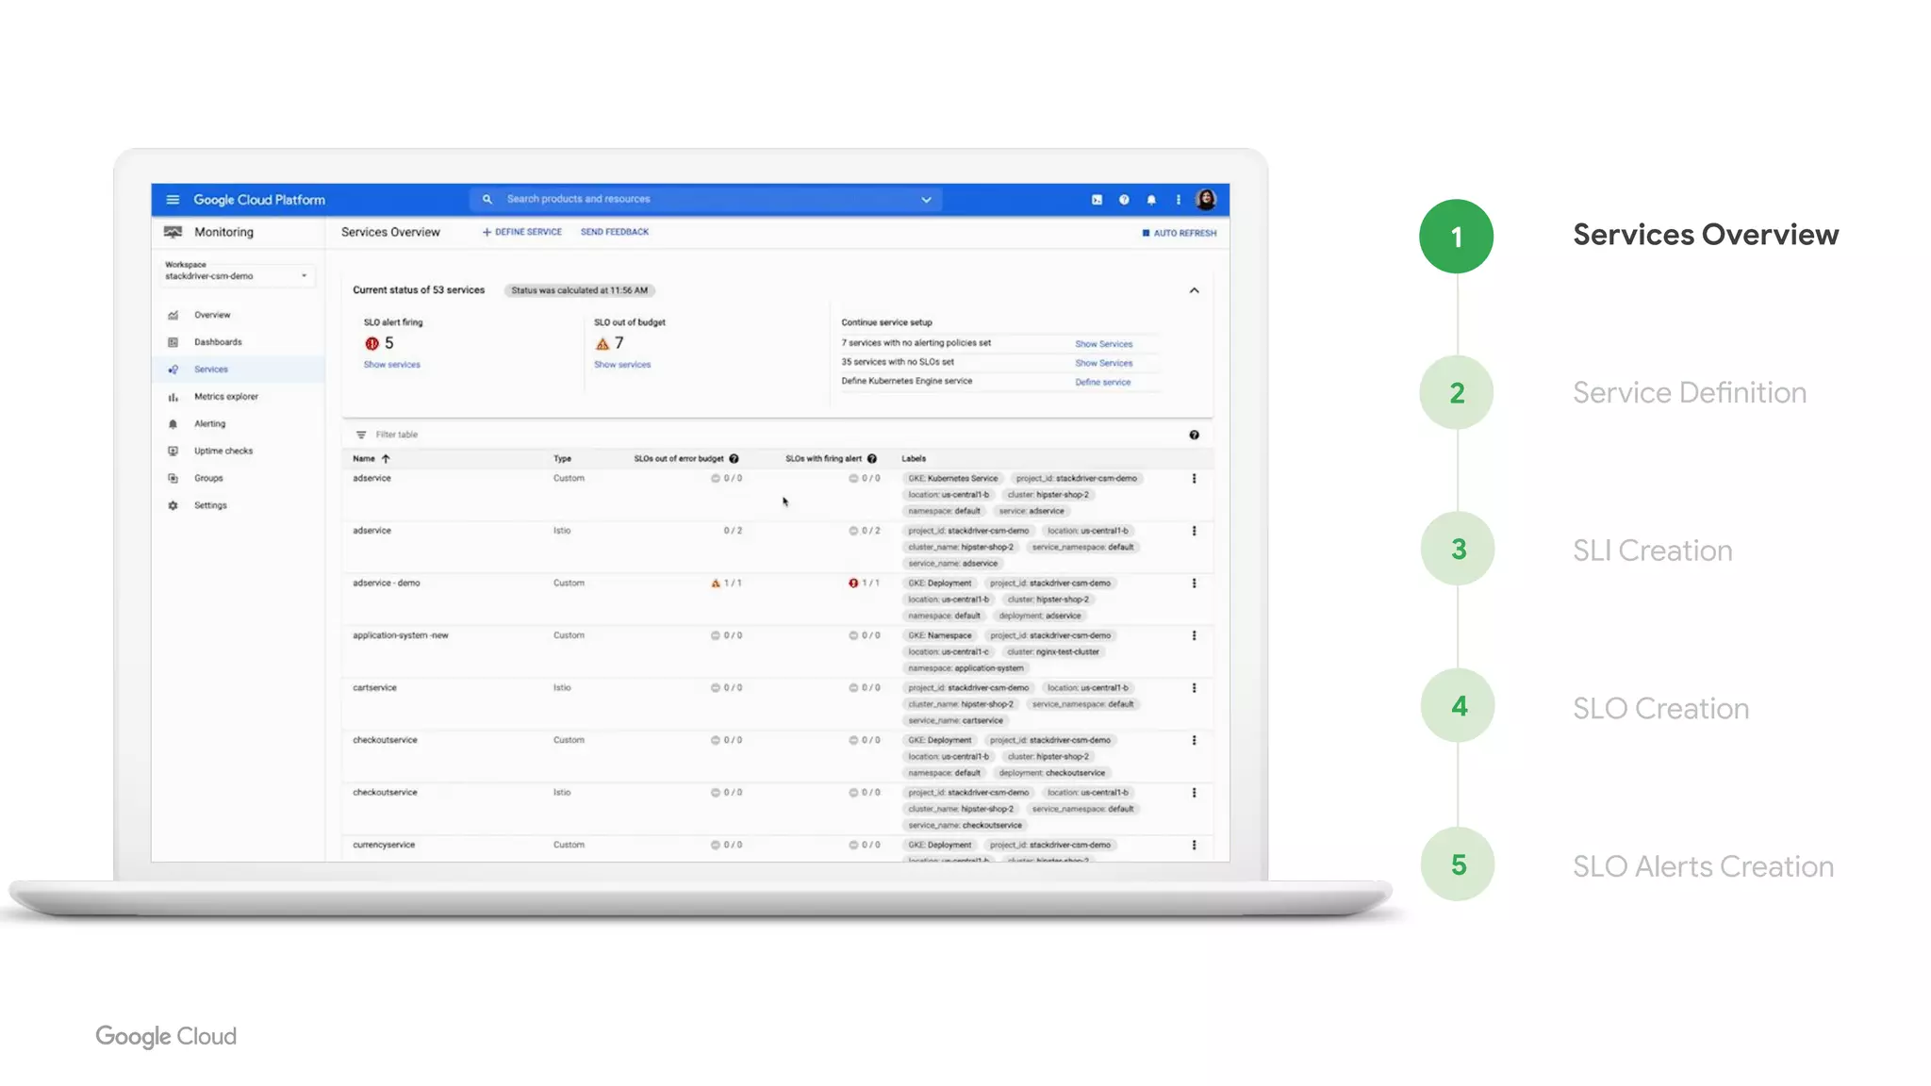
Task: Show Services with no alerting policies
Action: point(1103,344)
